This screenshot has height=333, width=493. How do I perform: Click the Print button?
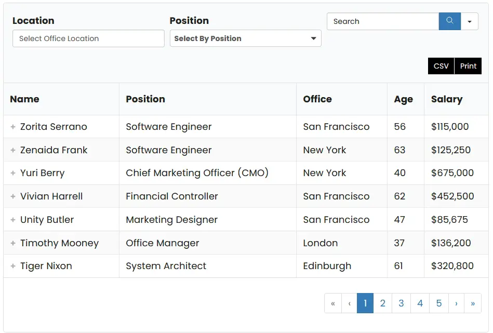coord(468,66)
